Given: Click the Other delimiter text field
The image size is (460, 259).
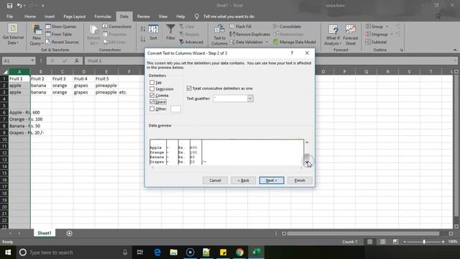Looking at the screenshot, I should [x=175, y=109].
